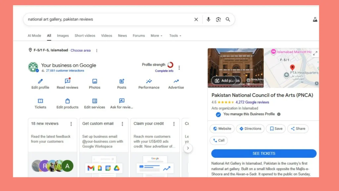Select the All results tab
This screenshot has width=339, height=191.
pos(49,36)
